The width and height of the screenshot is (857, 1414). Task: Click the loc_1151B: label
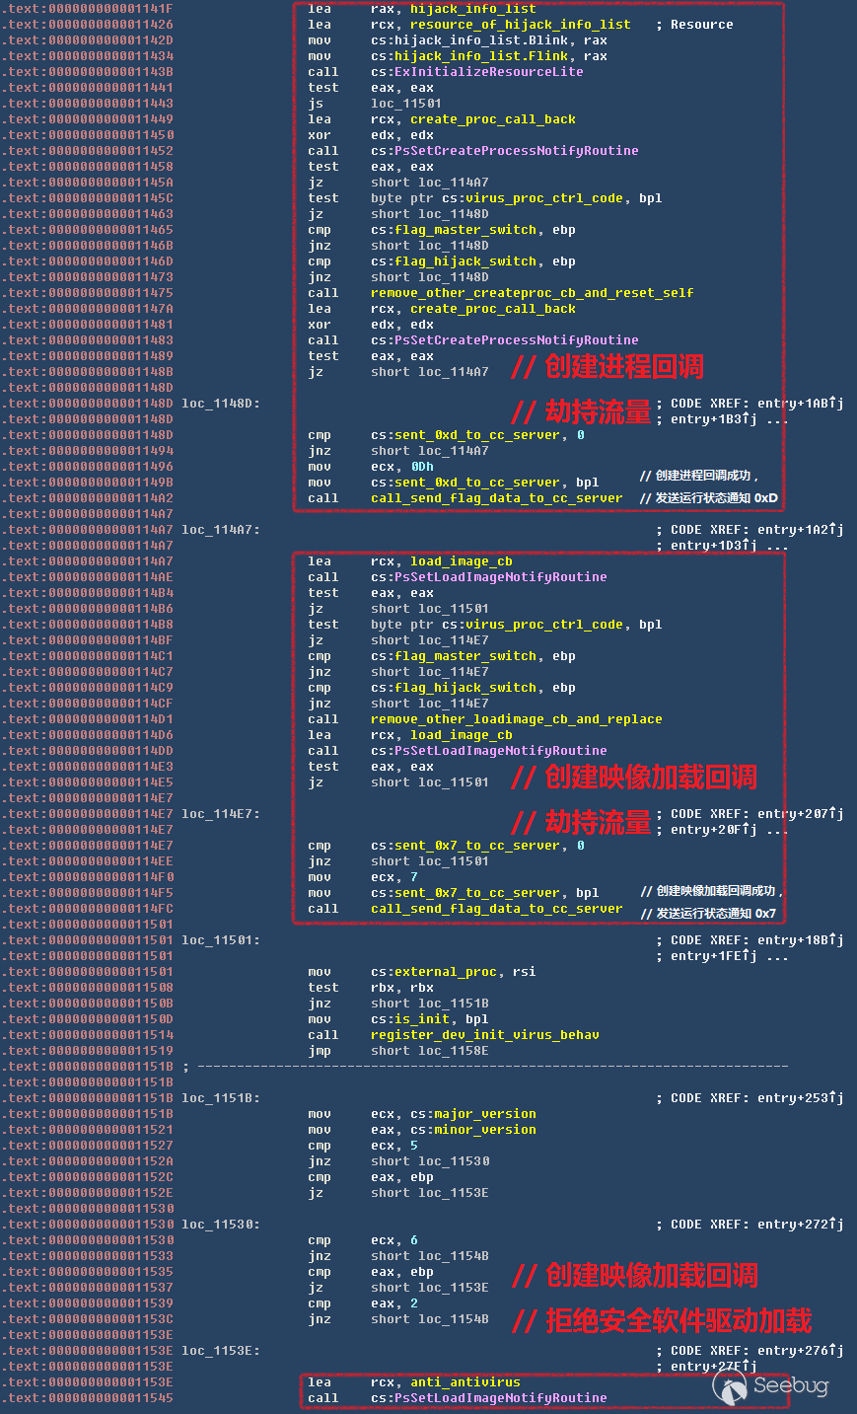pos(221,1098)
